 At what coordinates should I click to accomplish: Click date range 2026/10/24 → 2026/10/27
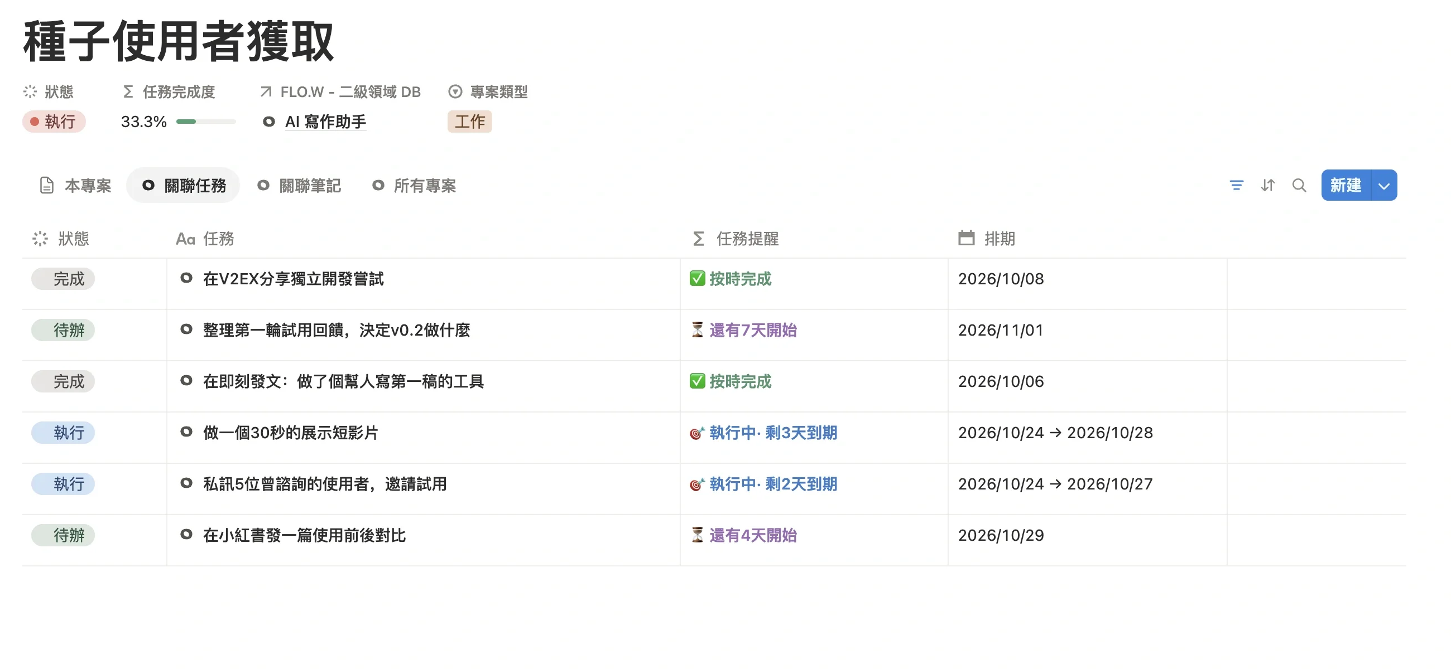[x=1055, y=484]
